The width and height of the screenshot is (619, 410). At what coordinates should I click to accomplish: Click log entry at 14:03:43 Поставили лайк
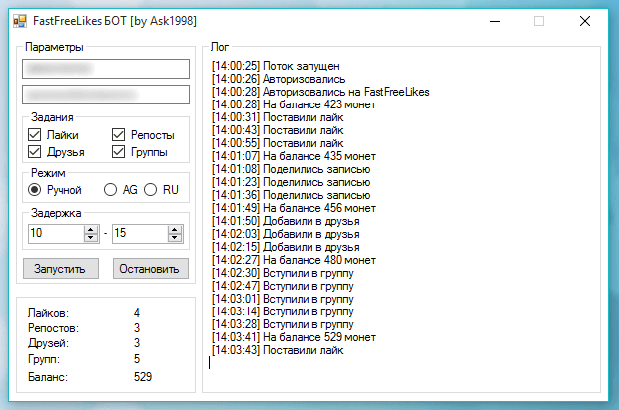(x=278, y=350)
